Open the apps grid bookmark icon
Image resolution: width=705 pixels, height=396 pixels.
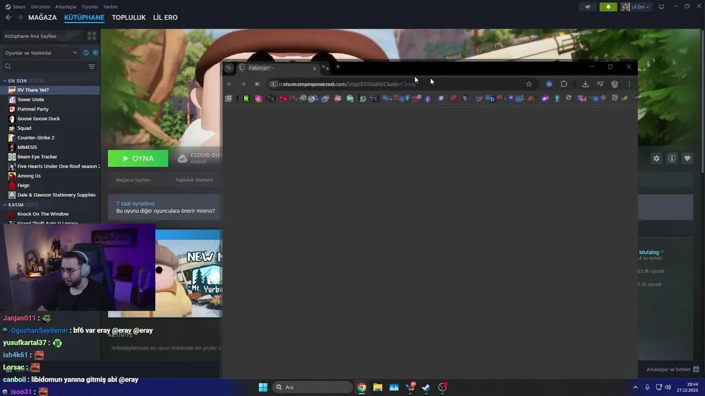229,98
